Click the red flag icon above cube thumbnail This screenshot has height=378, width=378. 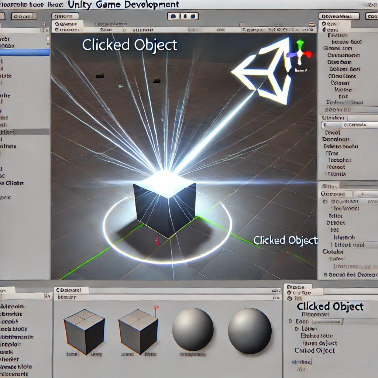pyautogui.click(x=156, y=307)
